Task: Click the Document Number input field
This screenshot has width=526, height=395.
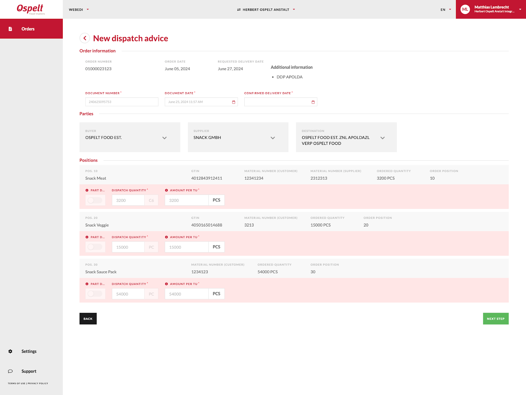Action: coord(122,102)
